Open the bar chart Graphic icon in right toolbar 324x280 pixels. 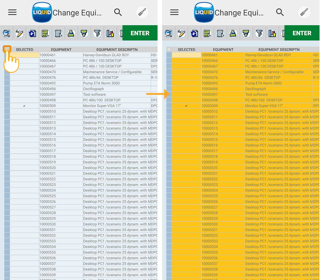click(272, 34)
